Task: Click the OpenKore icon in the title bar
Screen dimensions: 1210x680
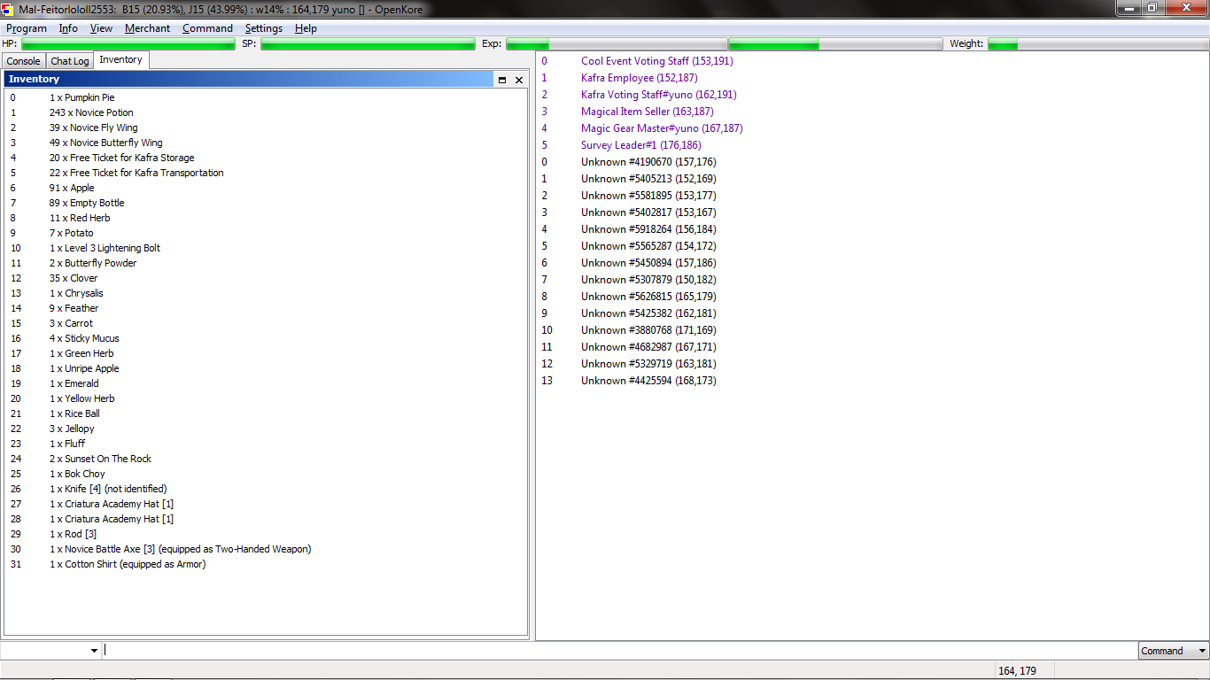Action: coord(8,9)
